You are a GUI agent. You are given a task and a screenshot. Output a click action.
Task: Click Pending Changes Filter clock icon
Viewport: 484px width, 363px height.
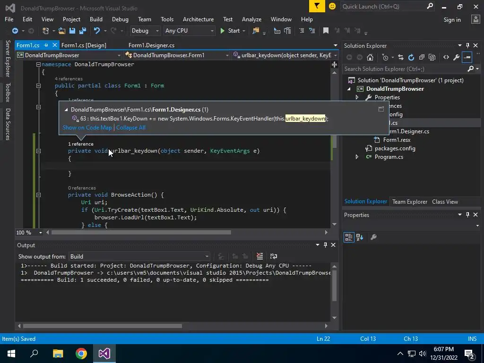click(x=385, y=57)
